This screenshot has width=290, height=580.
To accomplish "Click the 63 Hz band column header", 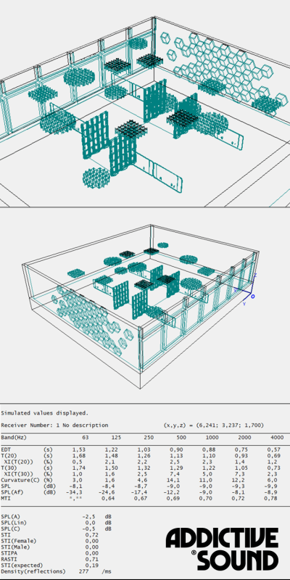I will coord(86,437).
